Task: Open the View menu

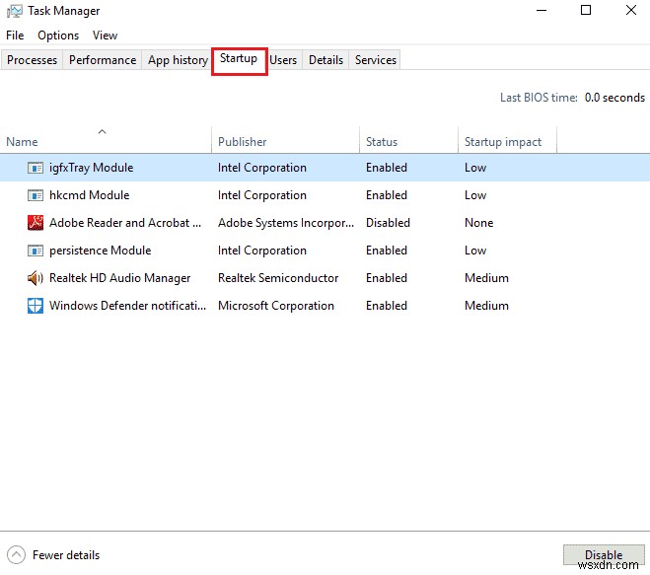Action: point(105,36)
